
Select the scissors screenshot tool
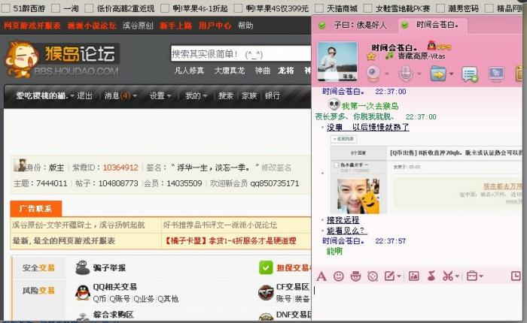pos(448,276)
